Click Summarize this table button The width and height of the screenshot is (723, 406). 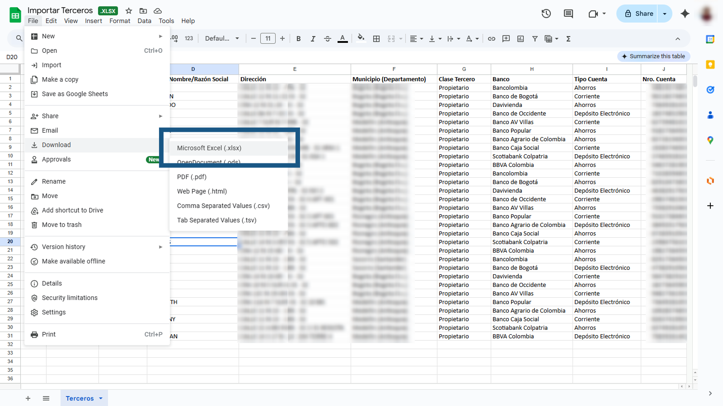click(x=653, y=56)
